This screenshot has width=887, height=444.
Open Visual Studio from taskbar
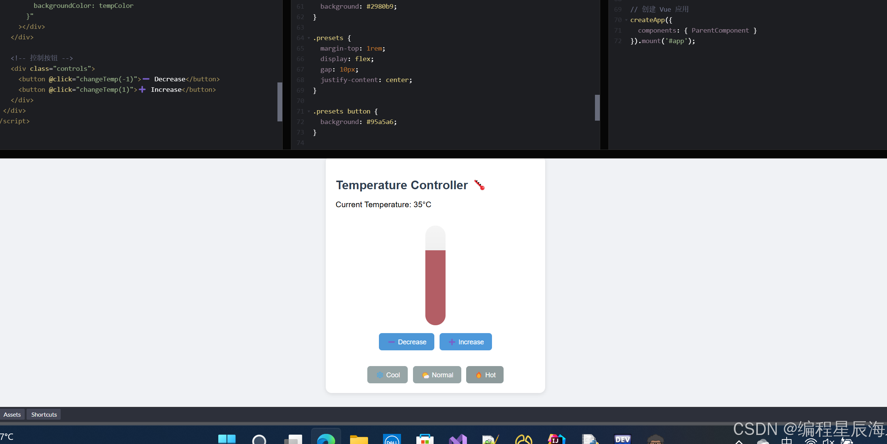click(x=458, y=439)
